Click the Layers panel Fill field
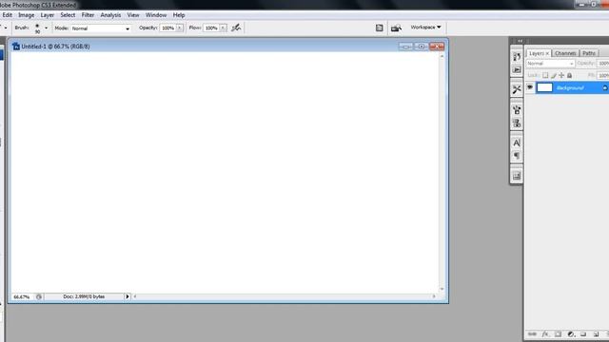This screenshot has height=342, width=609. pyautogui.click(x=603, y=75)
